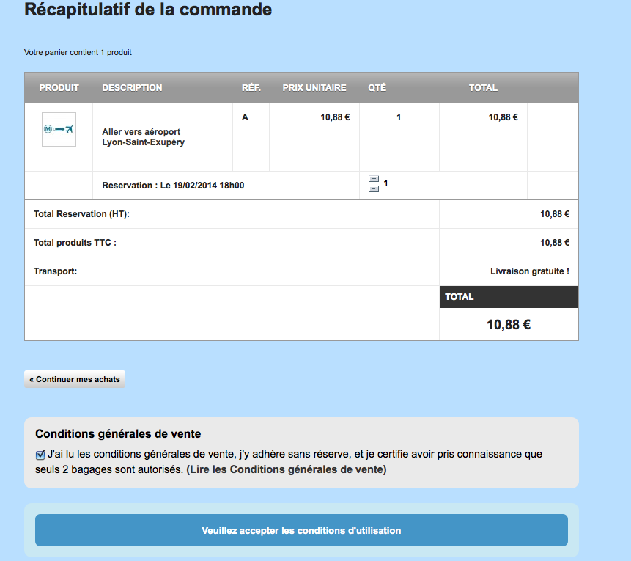
Task: Click the Total Reservation (HT) label
Action: coord(81,214)
